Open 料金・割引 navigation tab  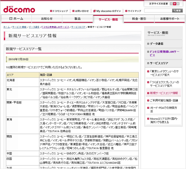(x=139, y=19)
